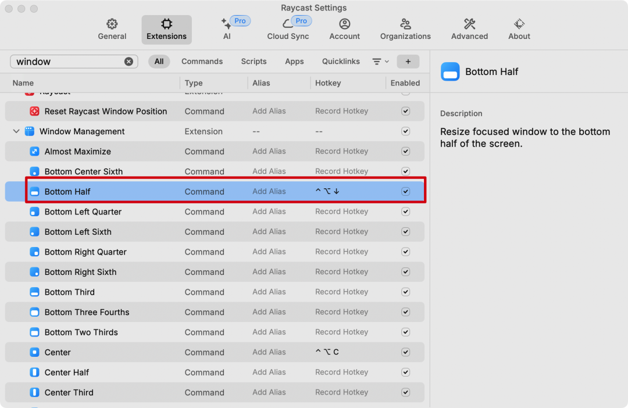The image size is (628, 408).
Task: Click the Window Management extension icon
Action: pyautogui.click(x=30, y=131)
